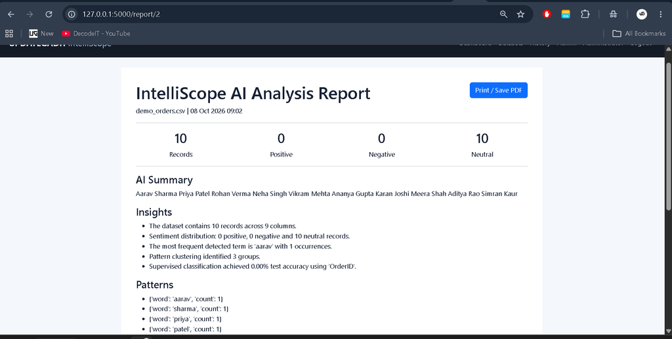Click 'Pattern clustering identified 3 groups' insight
672x339 pixels.
click(205, 256)
